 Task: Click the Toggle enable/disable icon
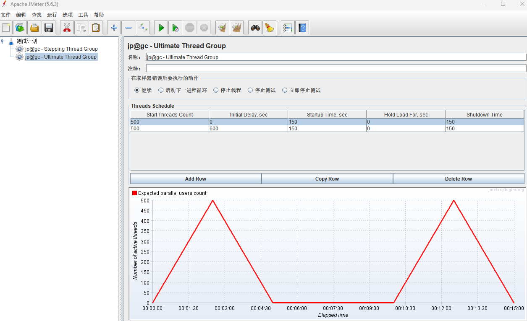pos(142,28)
